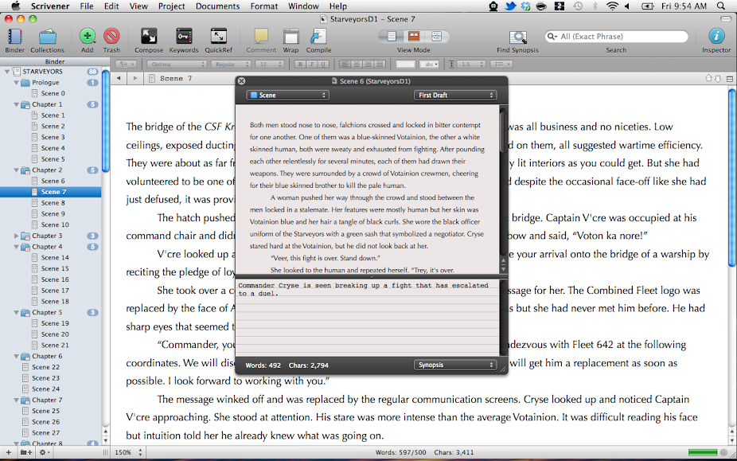This screenshot has height=461, width=737.
Task: Switch to document view mode
Action: point(392,36)
